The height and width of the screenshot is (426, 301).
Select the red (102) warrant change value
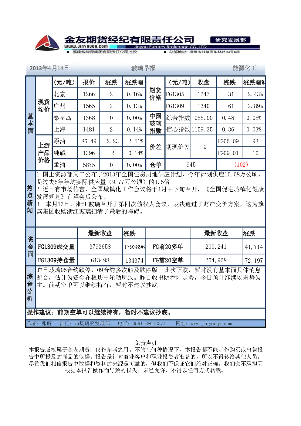[241, 165]
